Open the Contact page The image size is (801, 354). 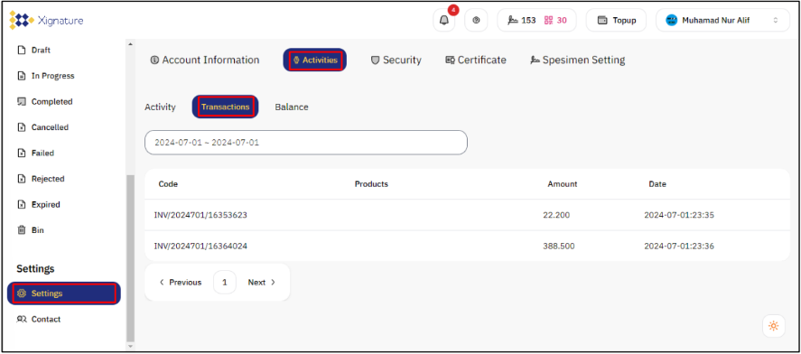(39, 320)
